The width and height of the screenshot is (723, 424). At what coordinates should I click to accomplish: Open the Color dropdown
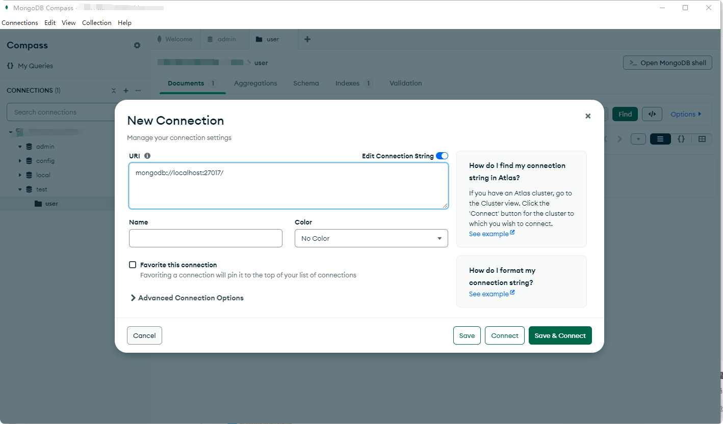tap(371, 238)
